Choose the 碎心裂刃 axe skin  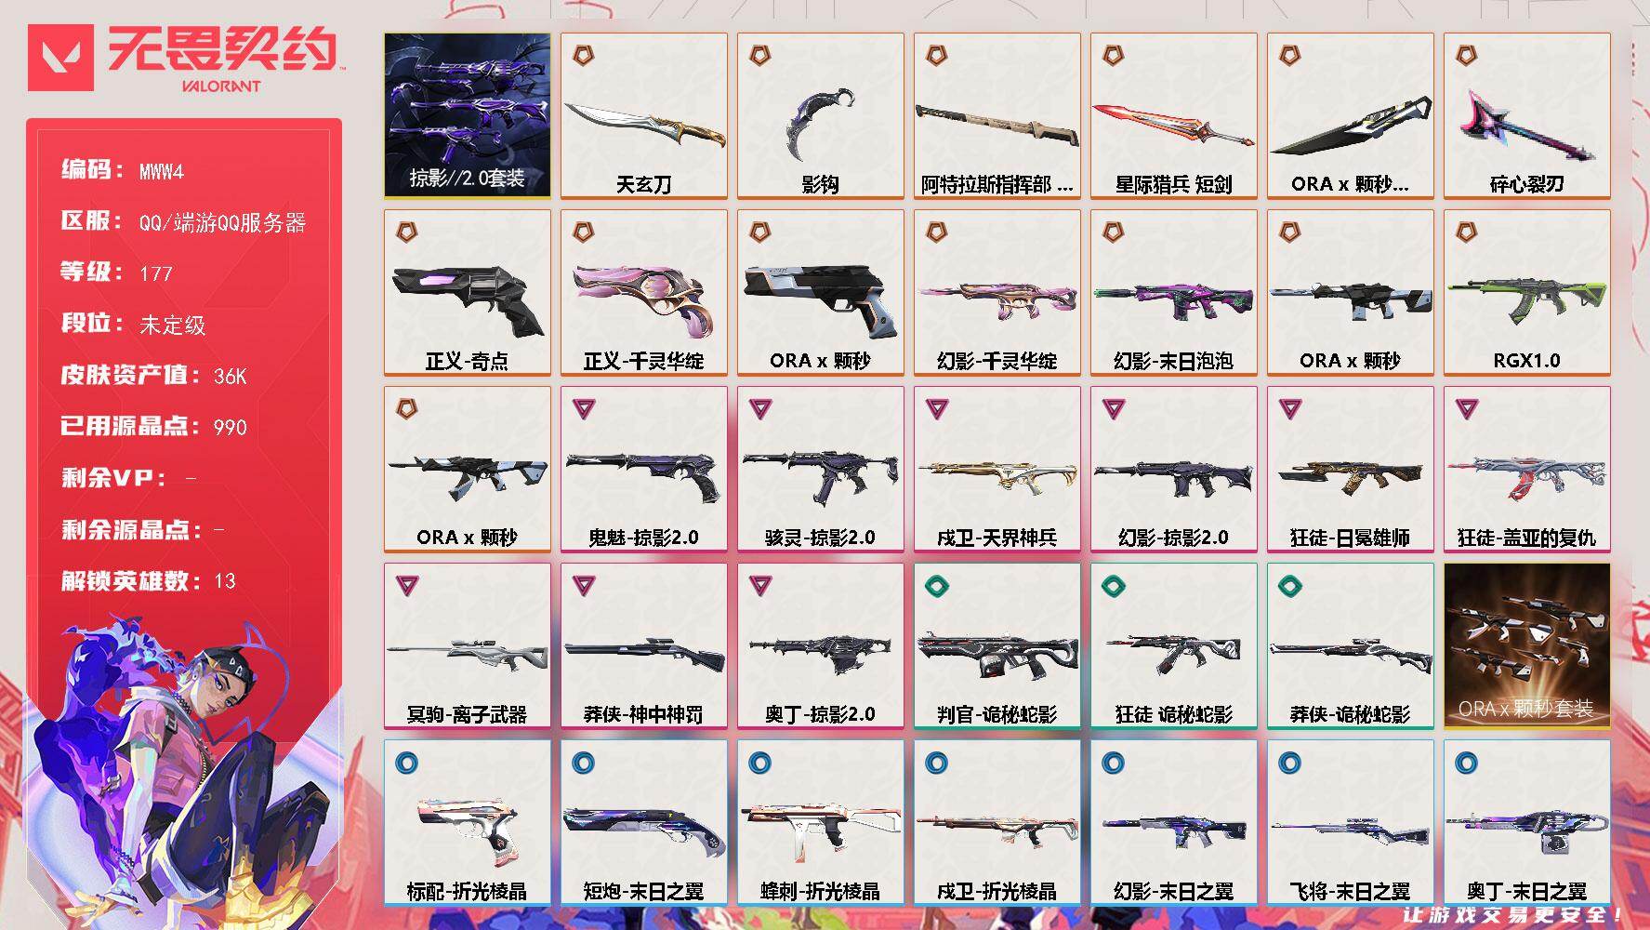click(x=1527, y=116)
